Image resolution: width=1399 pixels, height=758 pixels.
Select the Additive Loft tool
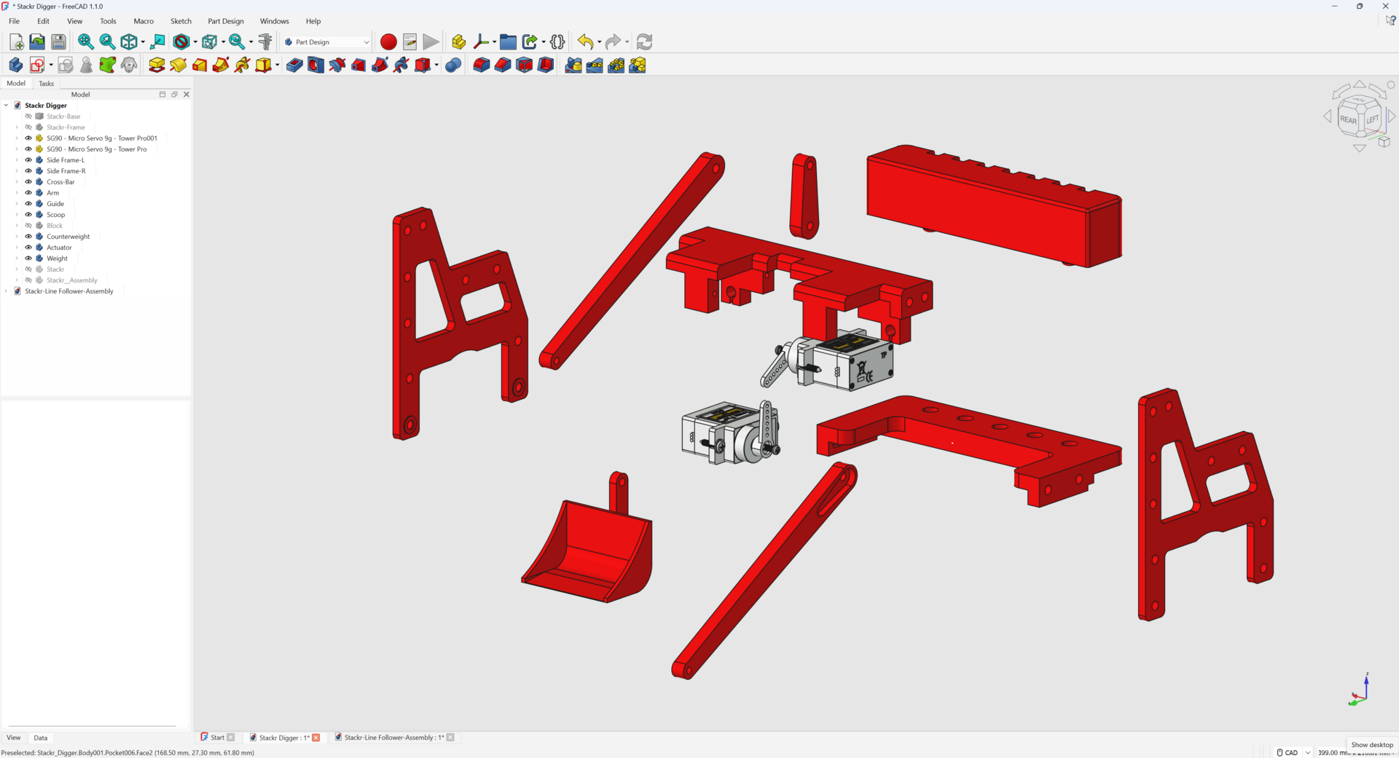pyautogui.click(x=200, y=66)
